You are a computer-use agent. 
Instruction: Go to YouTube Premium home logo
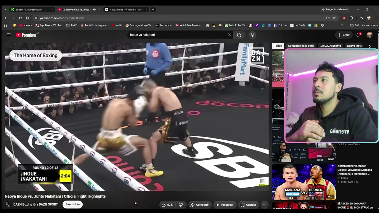(x=26, y=35)
